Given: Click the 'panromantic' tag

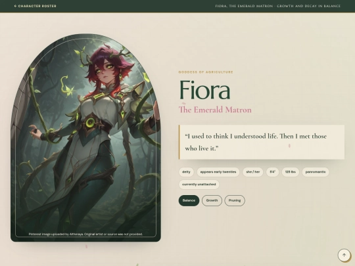Looking at the screenshot, I should [x=316, y=172].
